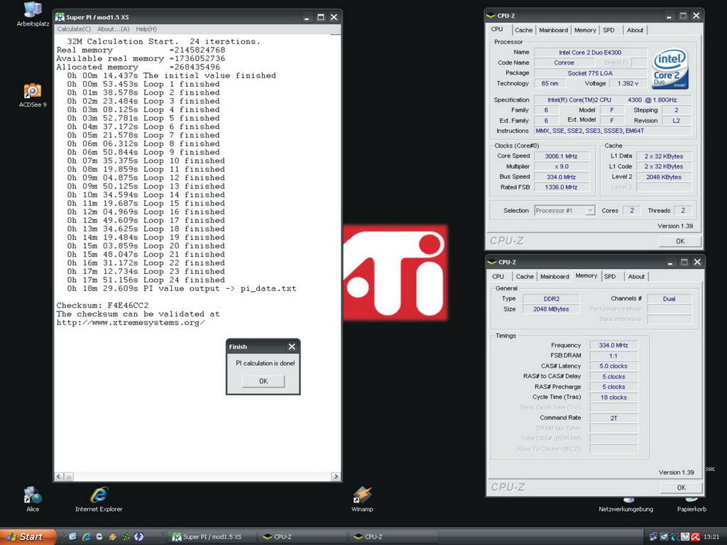
Task: Switch to About tab in upper CPU-Z
Action: pyautogui.click(x=635, y=30)
